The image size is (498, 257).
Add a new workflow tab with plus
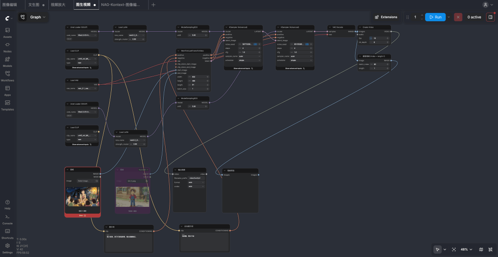[154, 5]
